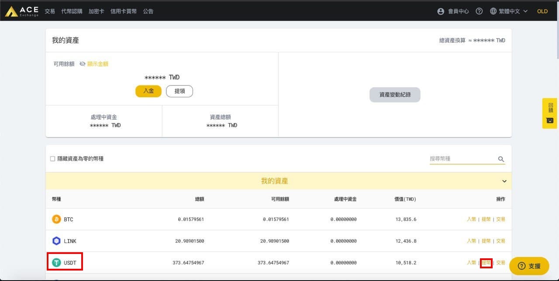Image resolution: width=559 pixels, height=281 pixels.
Task: Click the globe language icon
Action: [493, 11]
